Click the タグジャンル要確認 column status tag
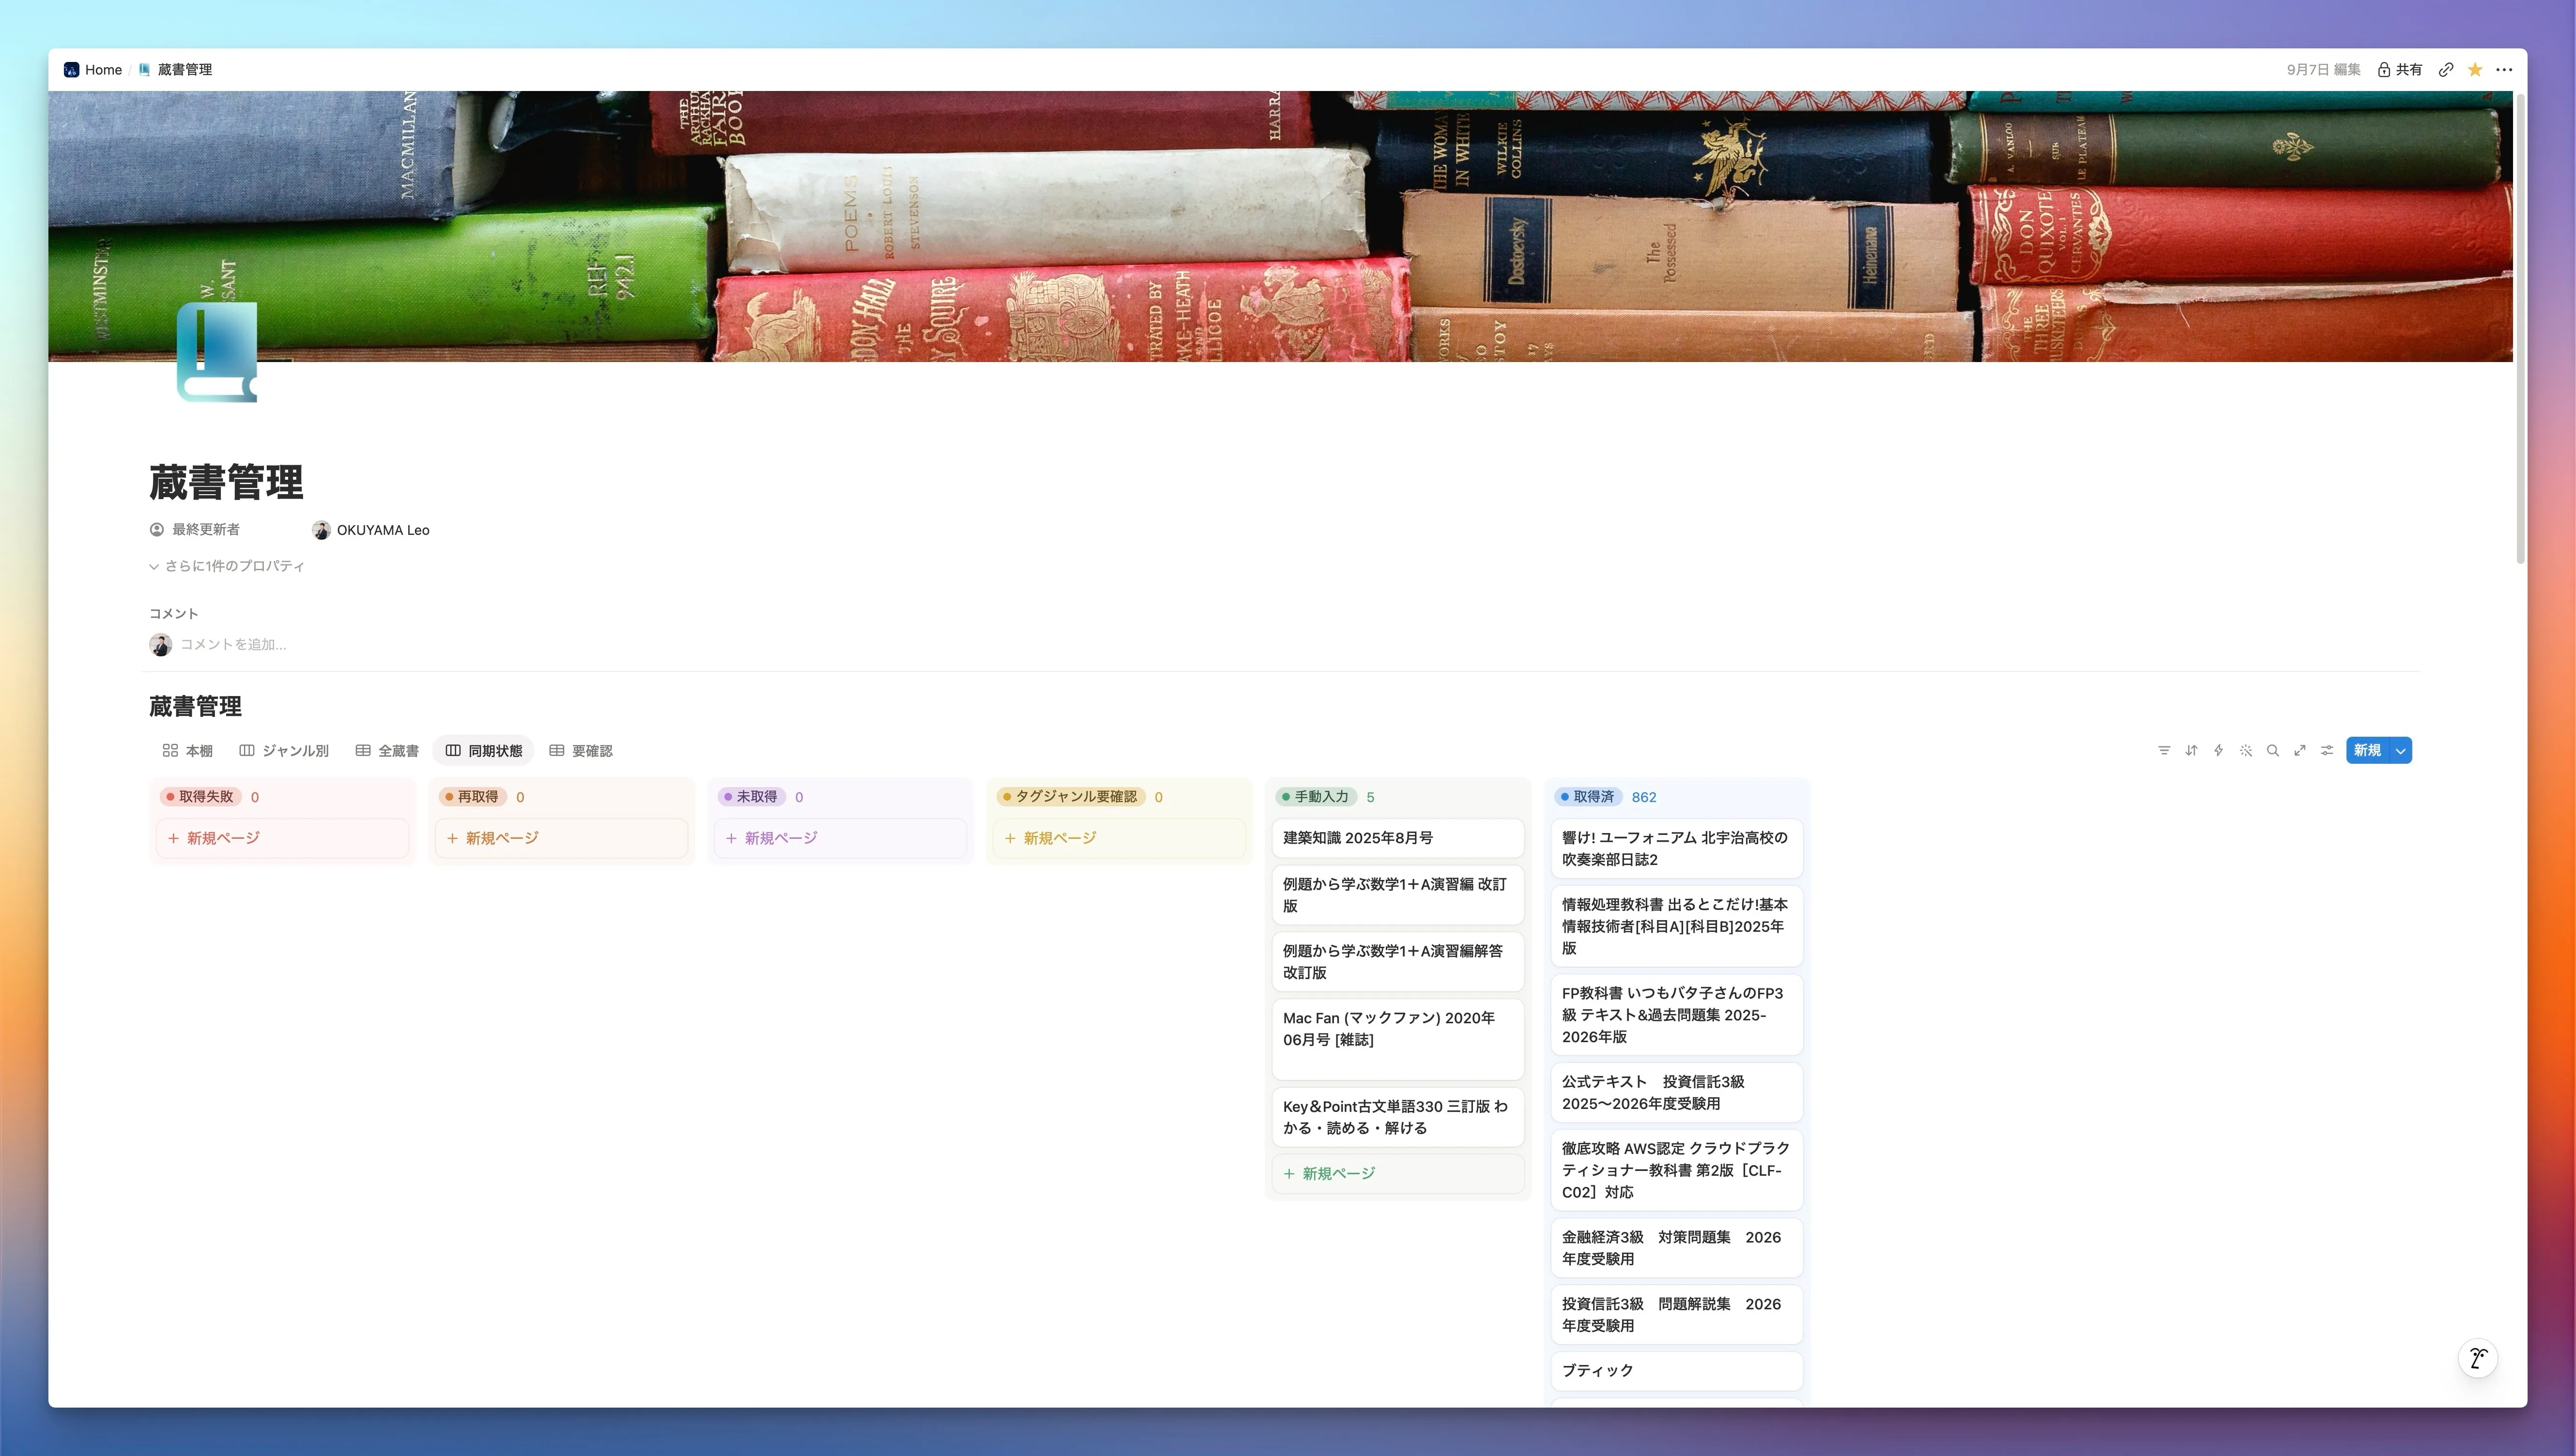Image resolution: width=2576 pixels, height=1456 pixels. pos(1071,797)
